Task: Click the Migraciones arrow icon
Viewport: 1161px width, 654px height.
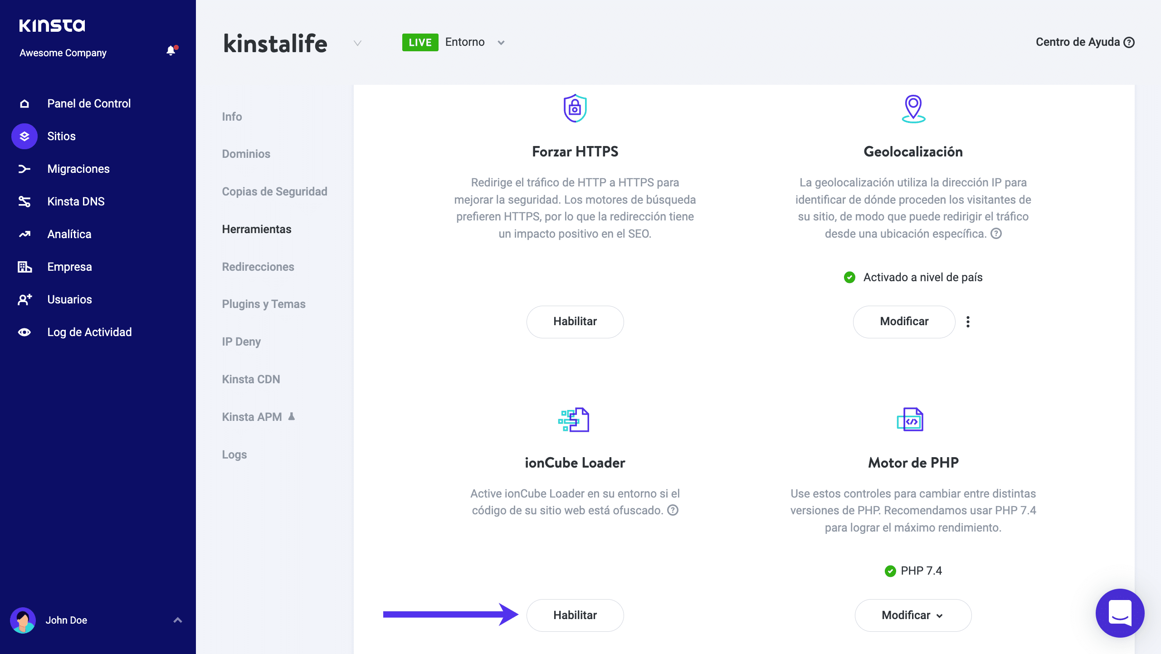Action: [x=24, y=169]
